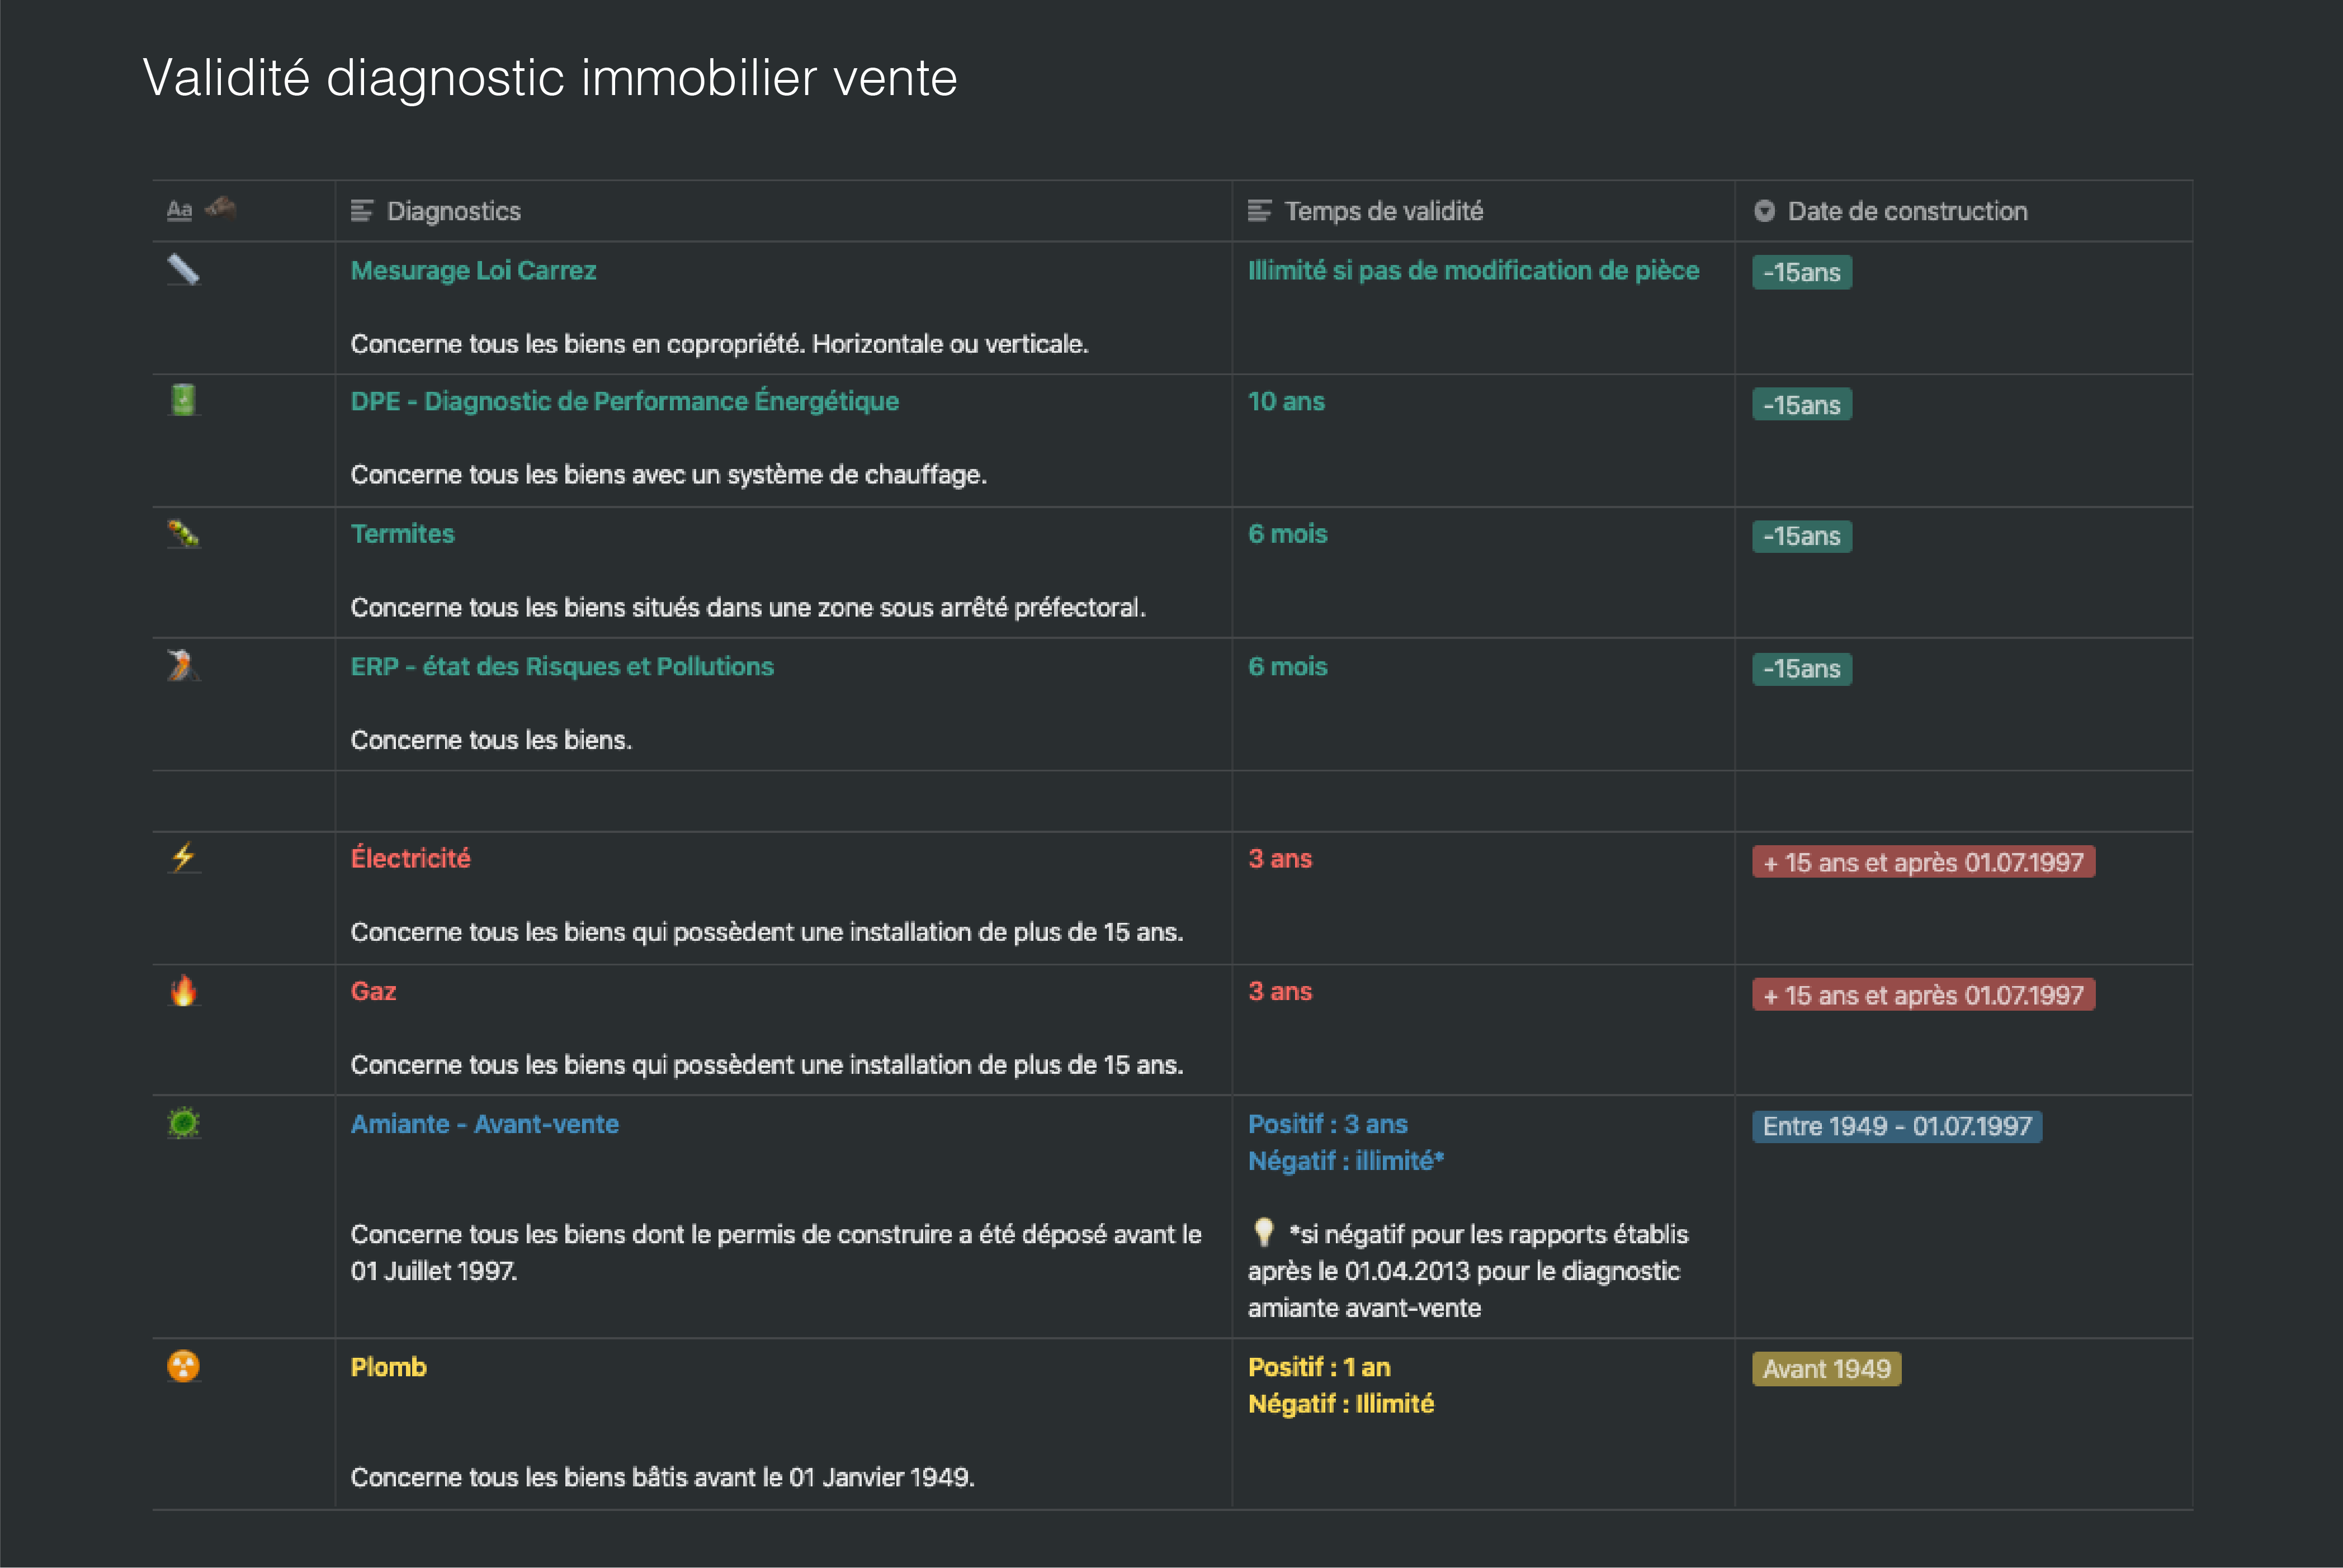The image size is (2343, 1568).
Task: Select the -15ans tag in the Termites row
Action: (1802, 536)
